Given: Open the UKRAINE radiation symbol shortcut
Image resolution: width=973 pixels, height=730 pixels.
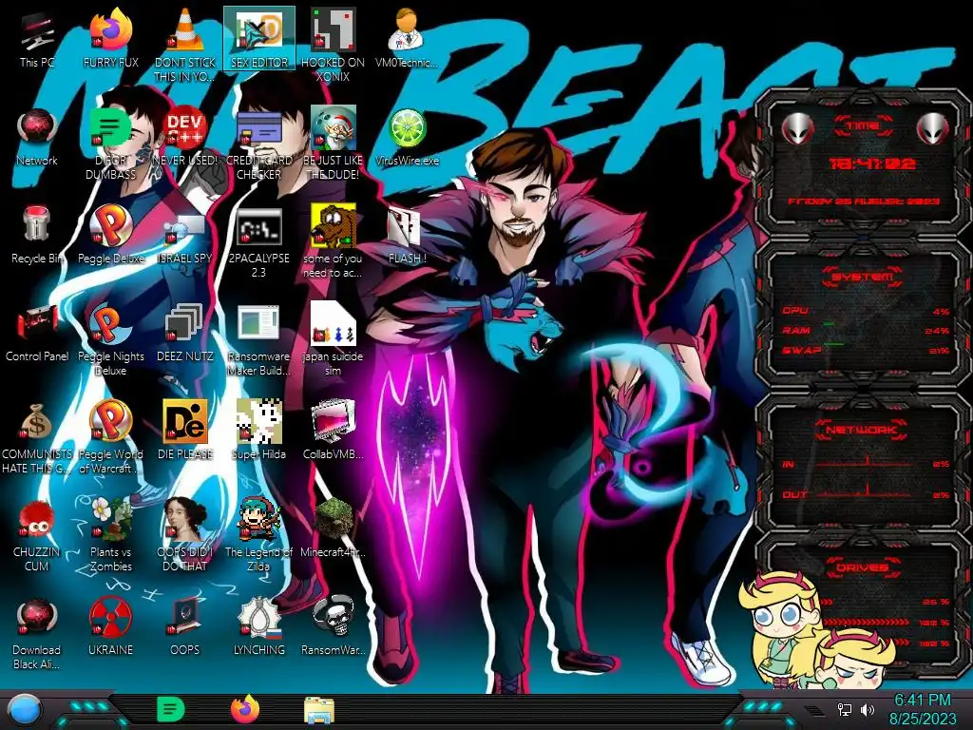Looking at the screenshot, I should coord(110,626).
